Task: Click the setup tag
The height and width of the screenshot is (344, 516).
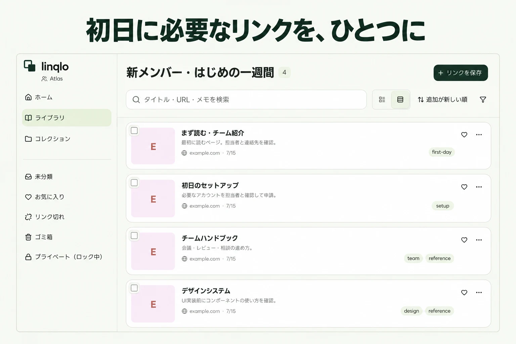Action: [443, 206]
